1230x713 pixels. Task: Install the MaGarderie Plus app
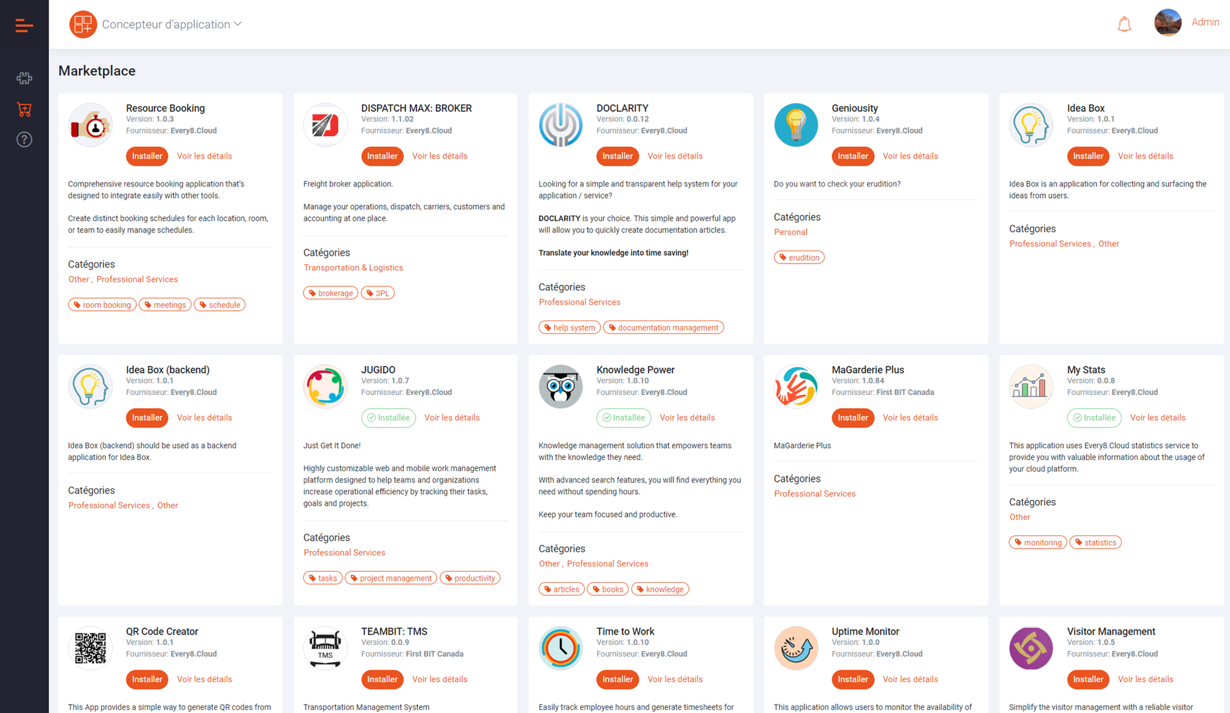[x=852, y=418]
